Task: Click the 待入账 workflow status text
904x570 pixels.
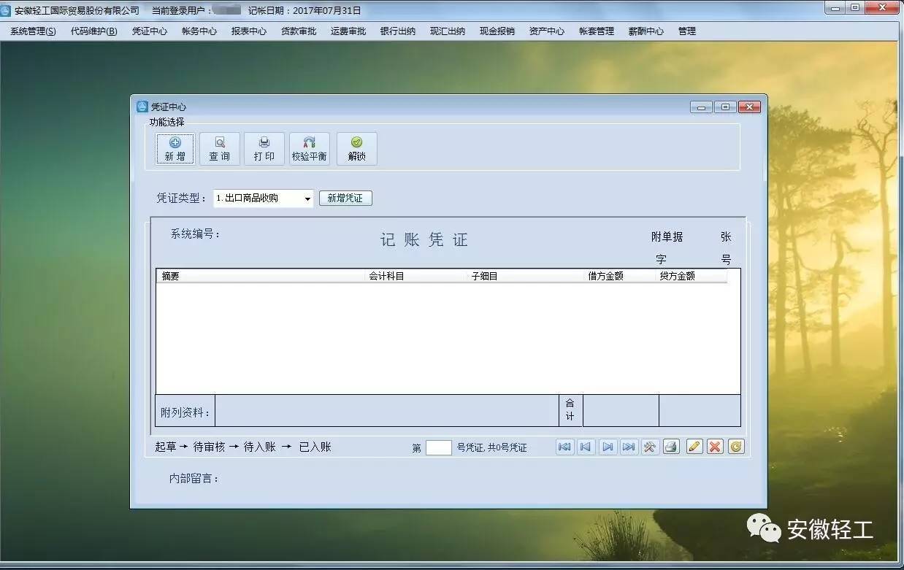Action: point(259,447)
